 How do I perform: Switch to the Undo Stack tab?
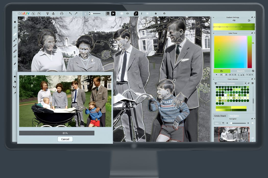(x=220, y=116)
